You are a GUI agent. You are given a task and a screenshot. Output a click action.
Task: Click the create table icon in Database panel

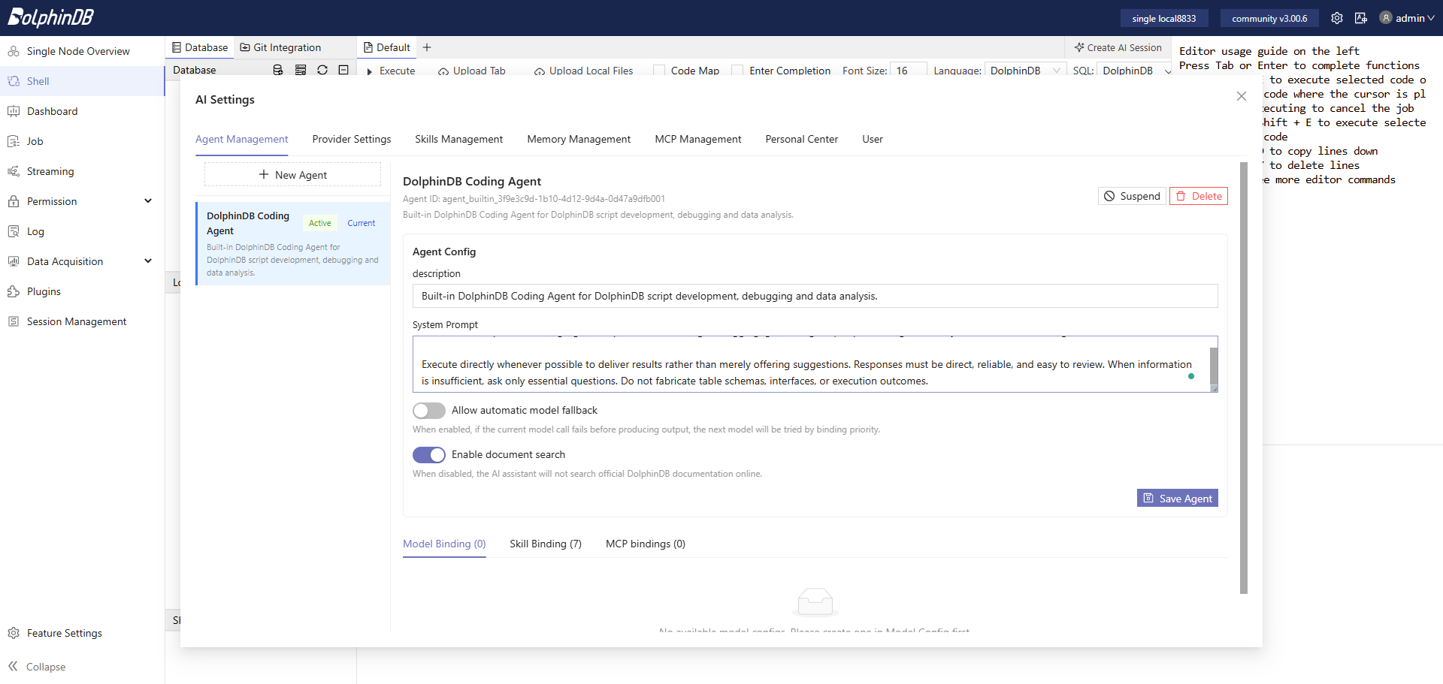point(301,70)
